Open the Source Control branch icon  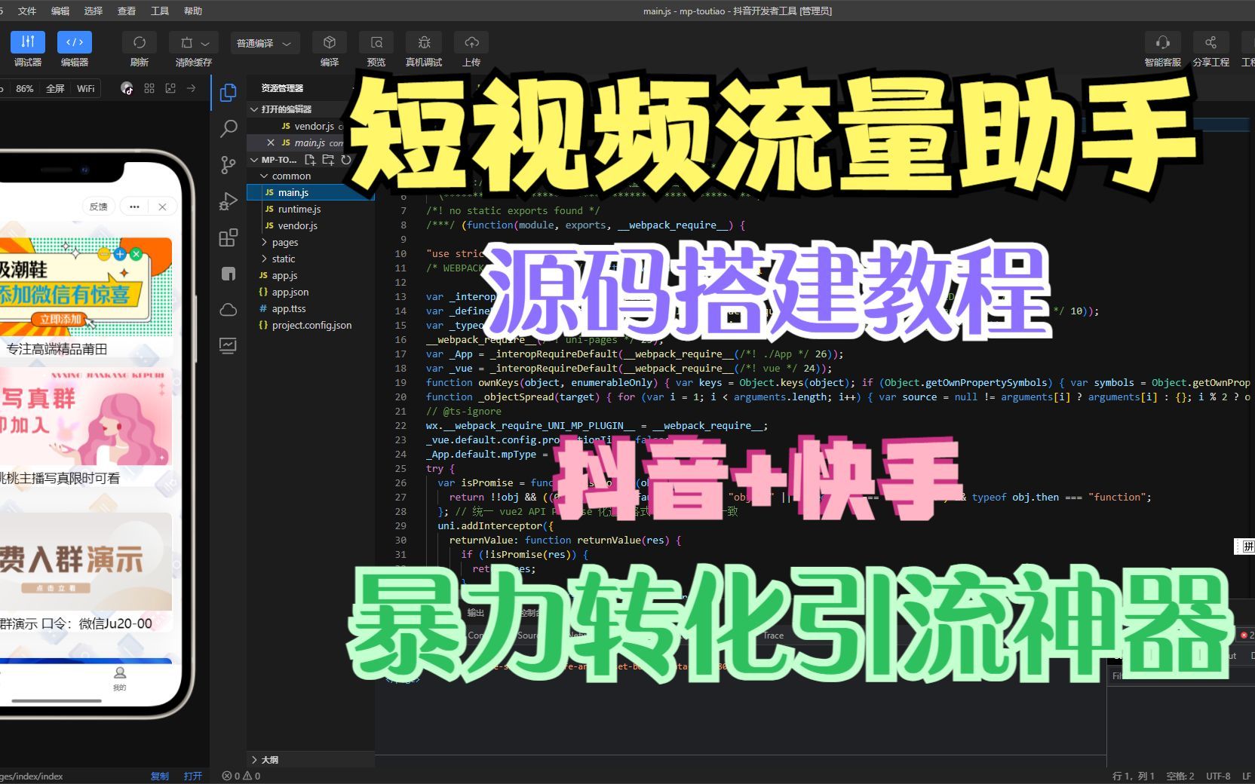click(x=228, y=165)
